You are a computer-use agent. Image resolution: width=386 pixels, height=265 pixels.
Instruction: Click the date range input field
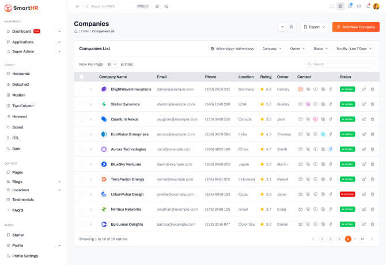click(x=232, y=49)
